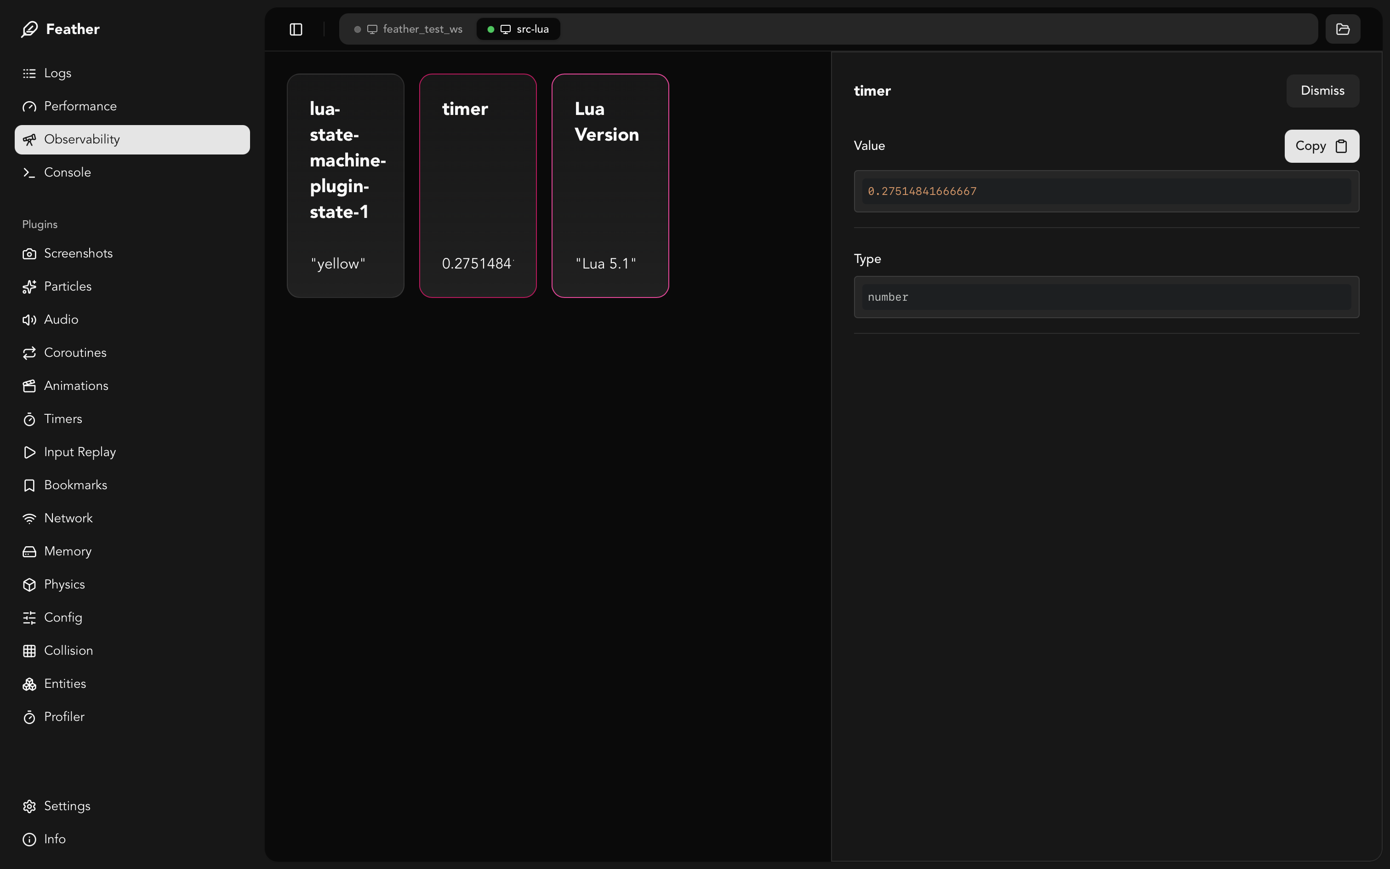Open the Memory plugin label
The width and height of the screenshot is (1390, 869).
[68, 552]
